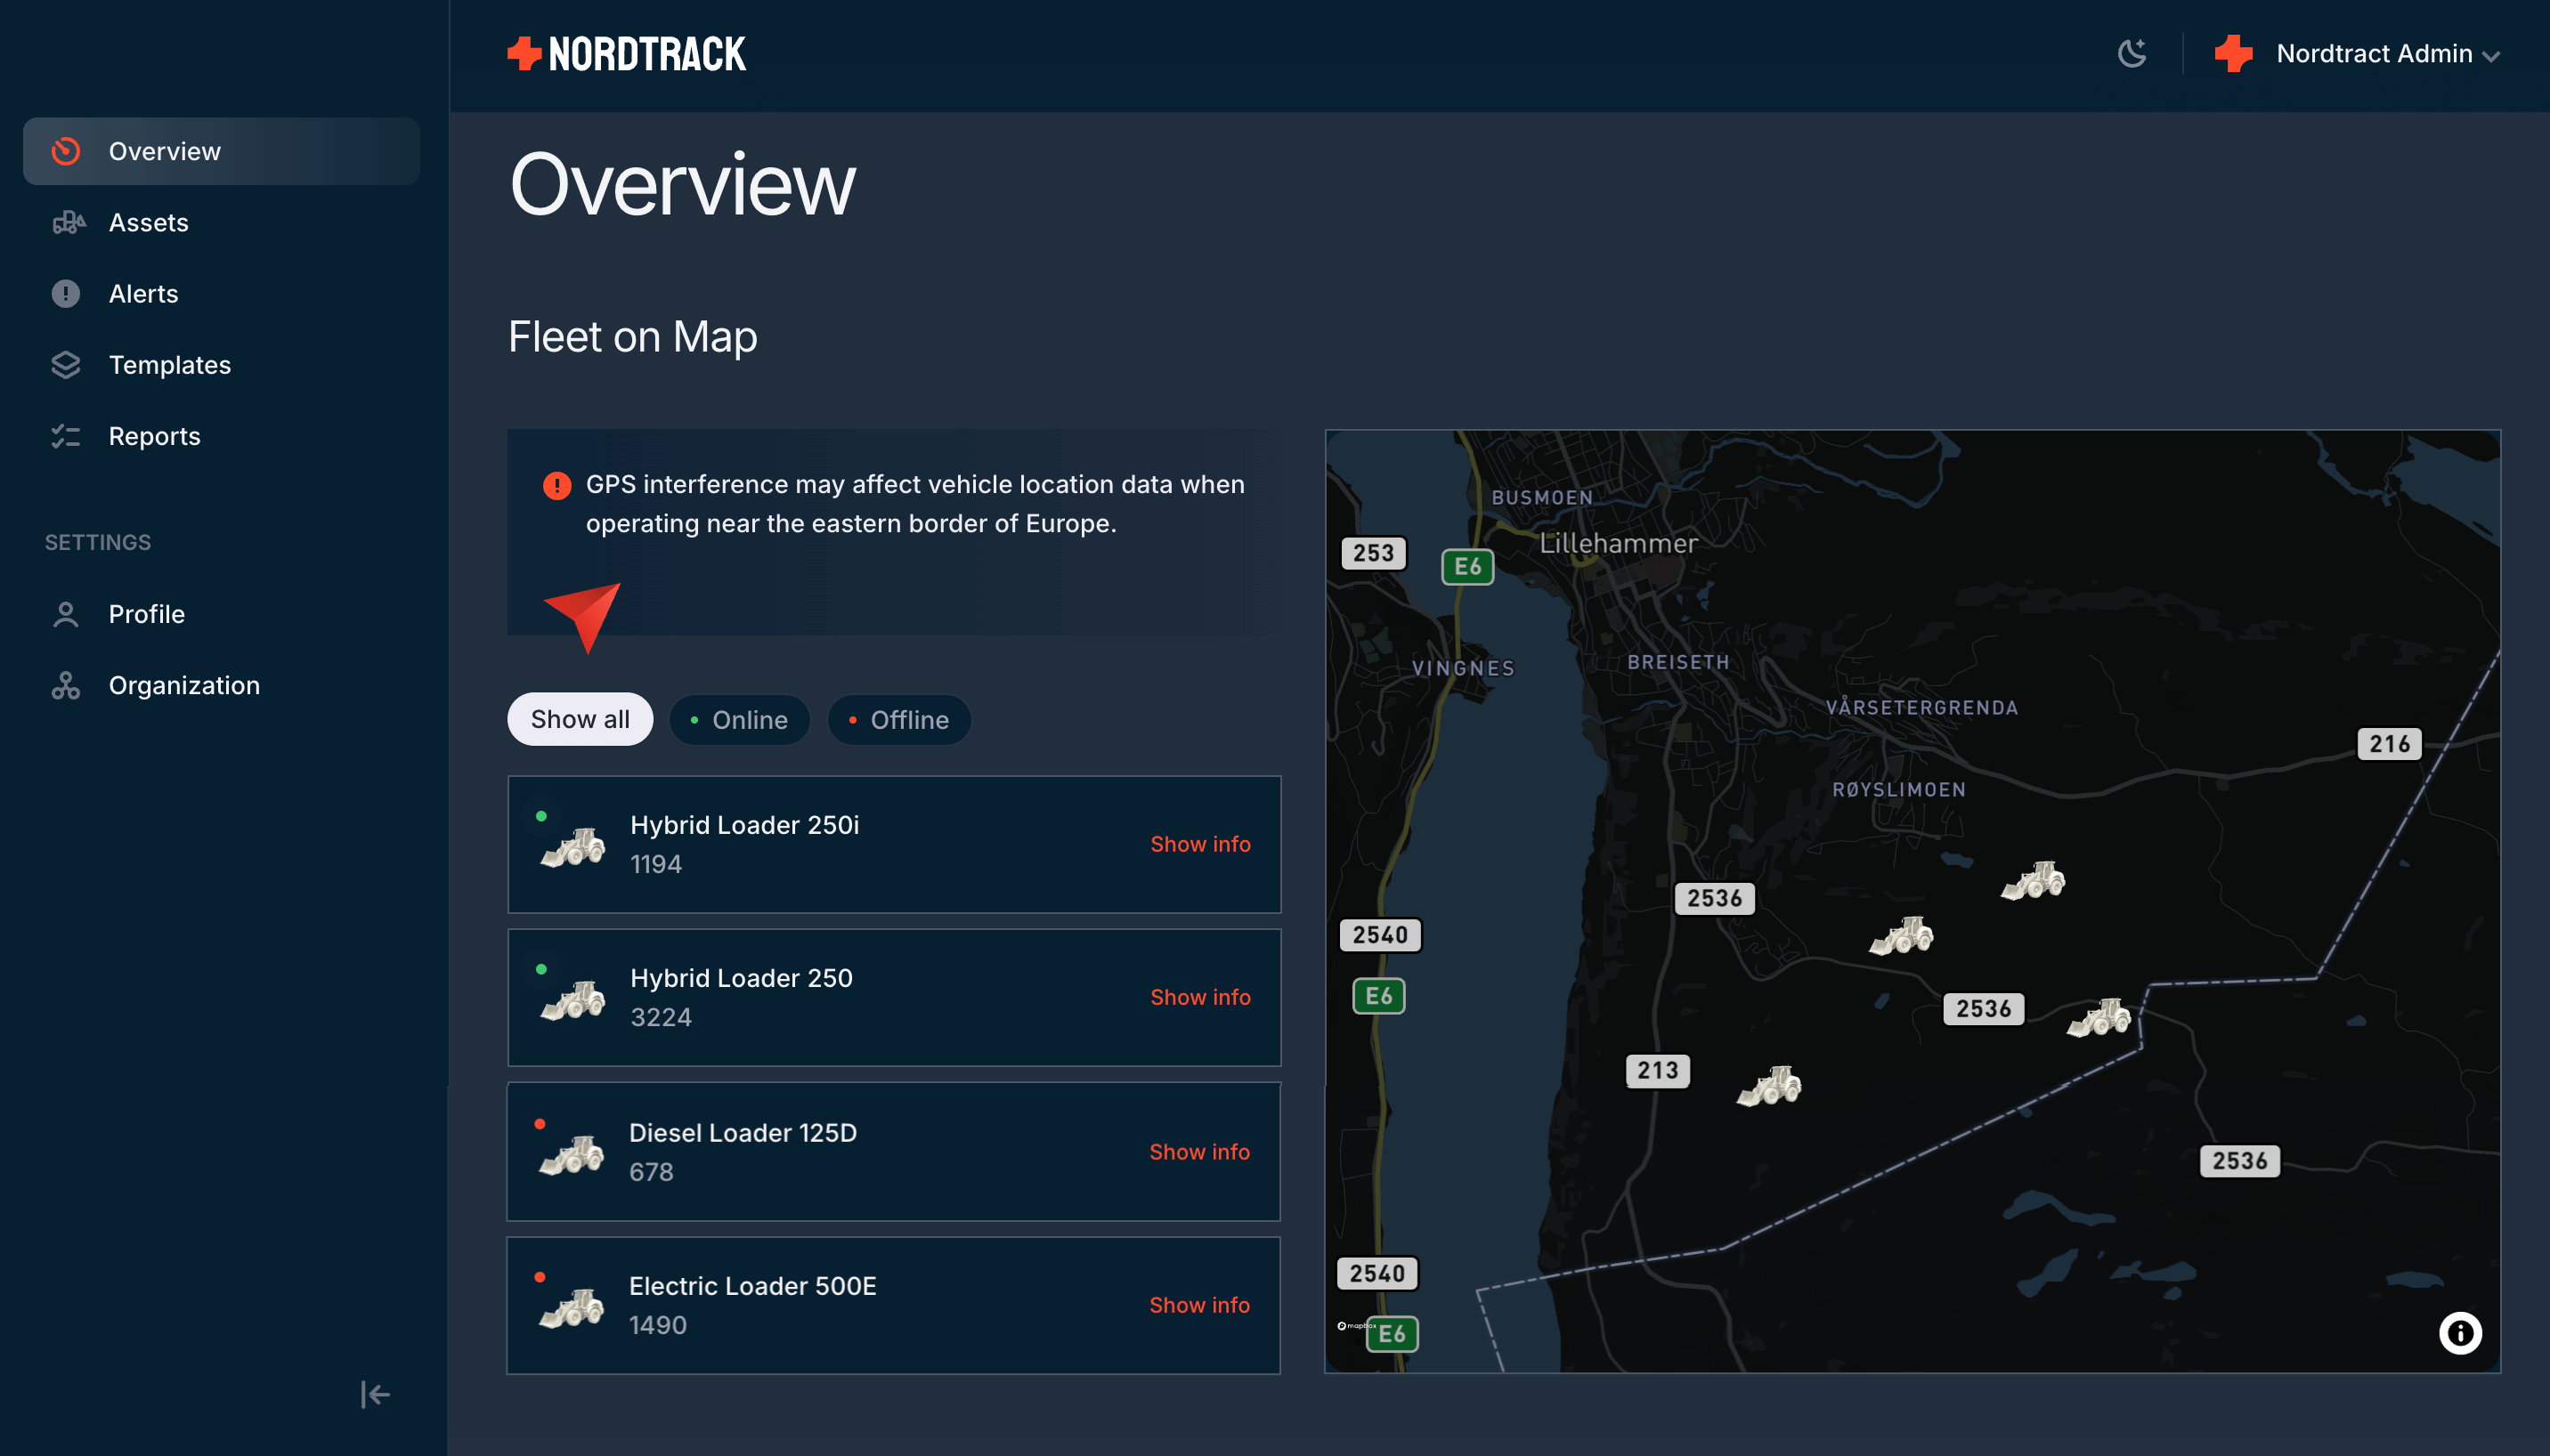Viewport: 2550px width, 1456px height.
Task: Click the Nordtrack logo
Action: (x=627, y=54)
